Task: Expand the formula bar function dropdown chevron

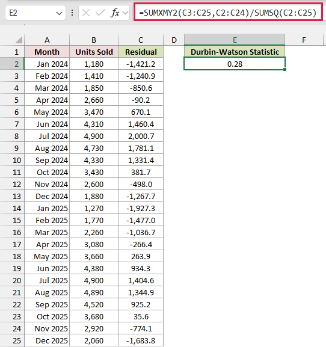Action: (126, 13)
